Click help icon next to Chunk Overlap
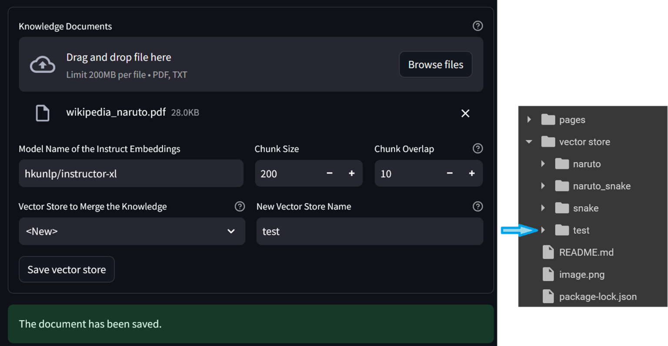This screenshot has height=346, width=668. tap(478, 148)
